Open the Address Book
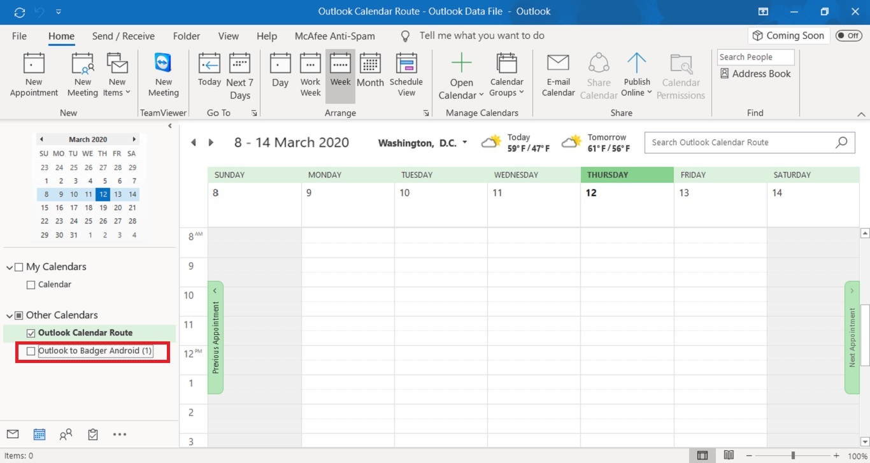Viewport: 870px width, 463px height. (x=755, y=74)
